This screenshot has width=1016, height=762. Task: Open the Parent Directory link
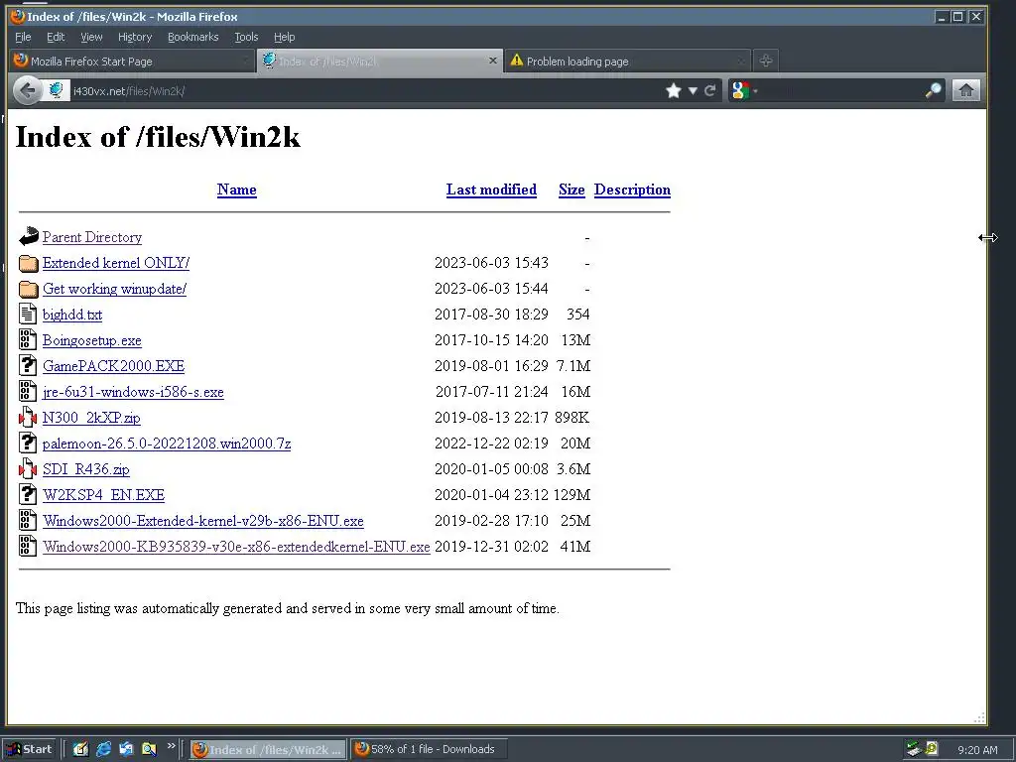pos(92,237)
